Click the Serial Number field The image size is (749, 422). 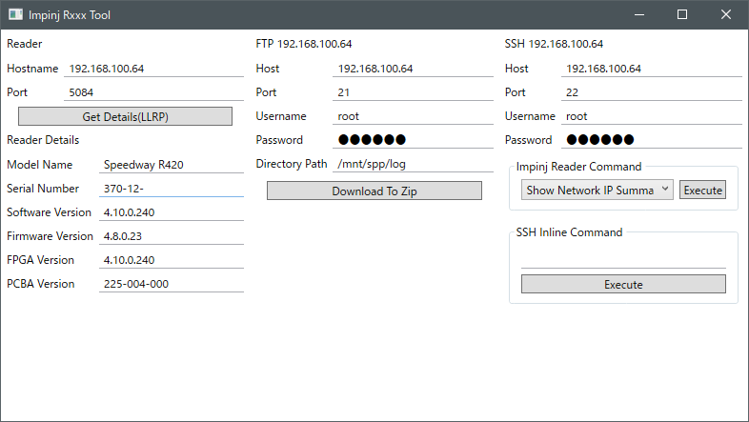172,189
